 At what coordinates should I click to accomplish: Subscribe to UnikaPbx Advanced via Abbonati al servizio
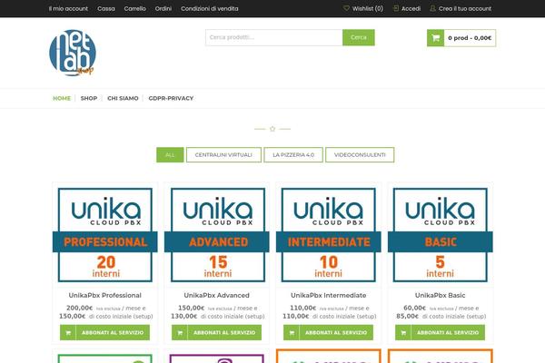(x=216, y=332)
